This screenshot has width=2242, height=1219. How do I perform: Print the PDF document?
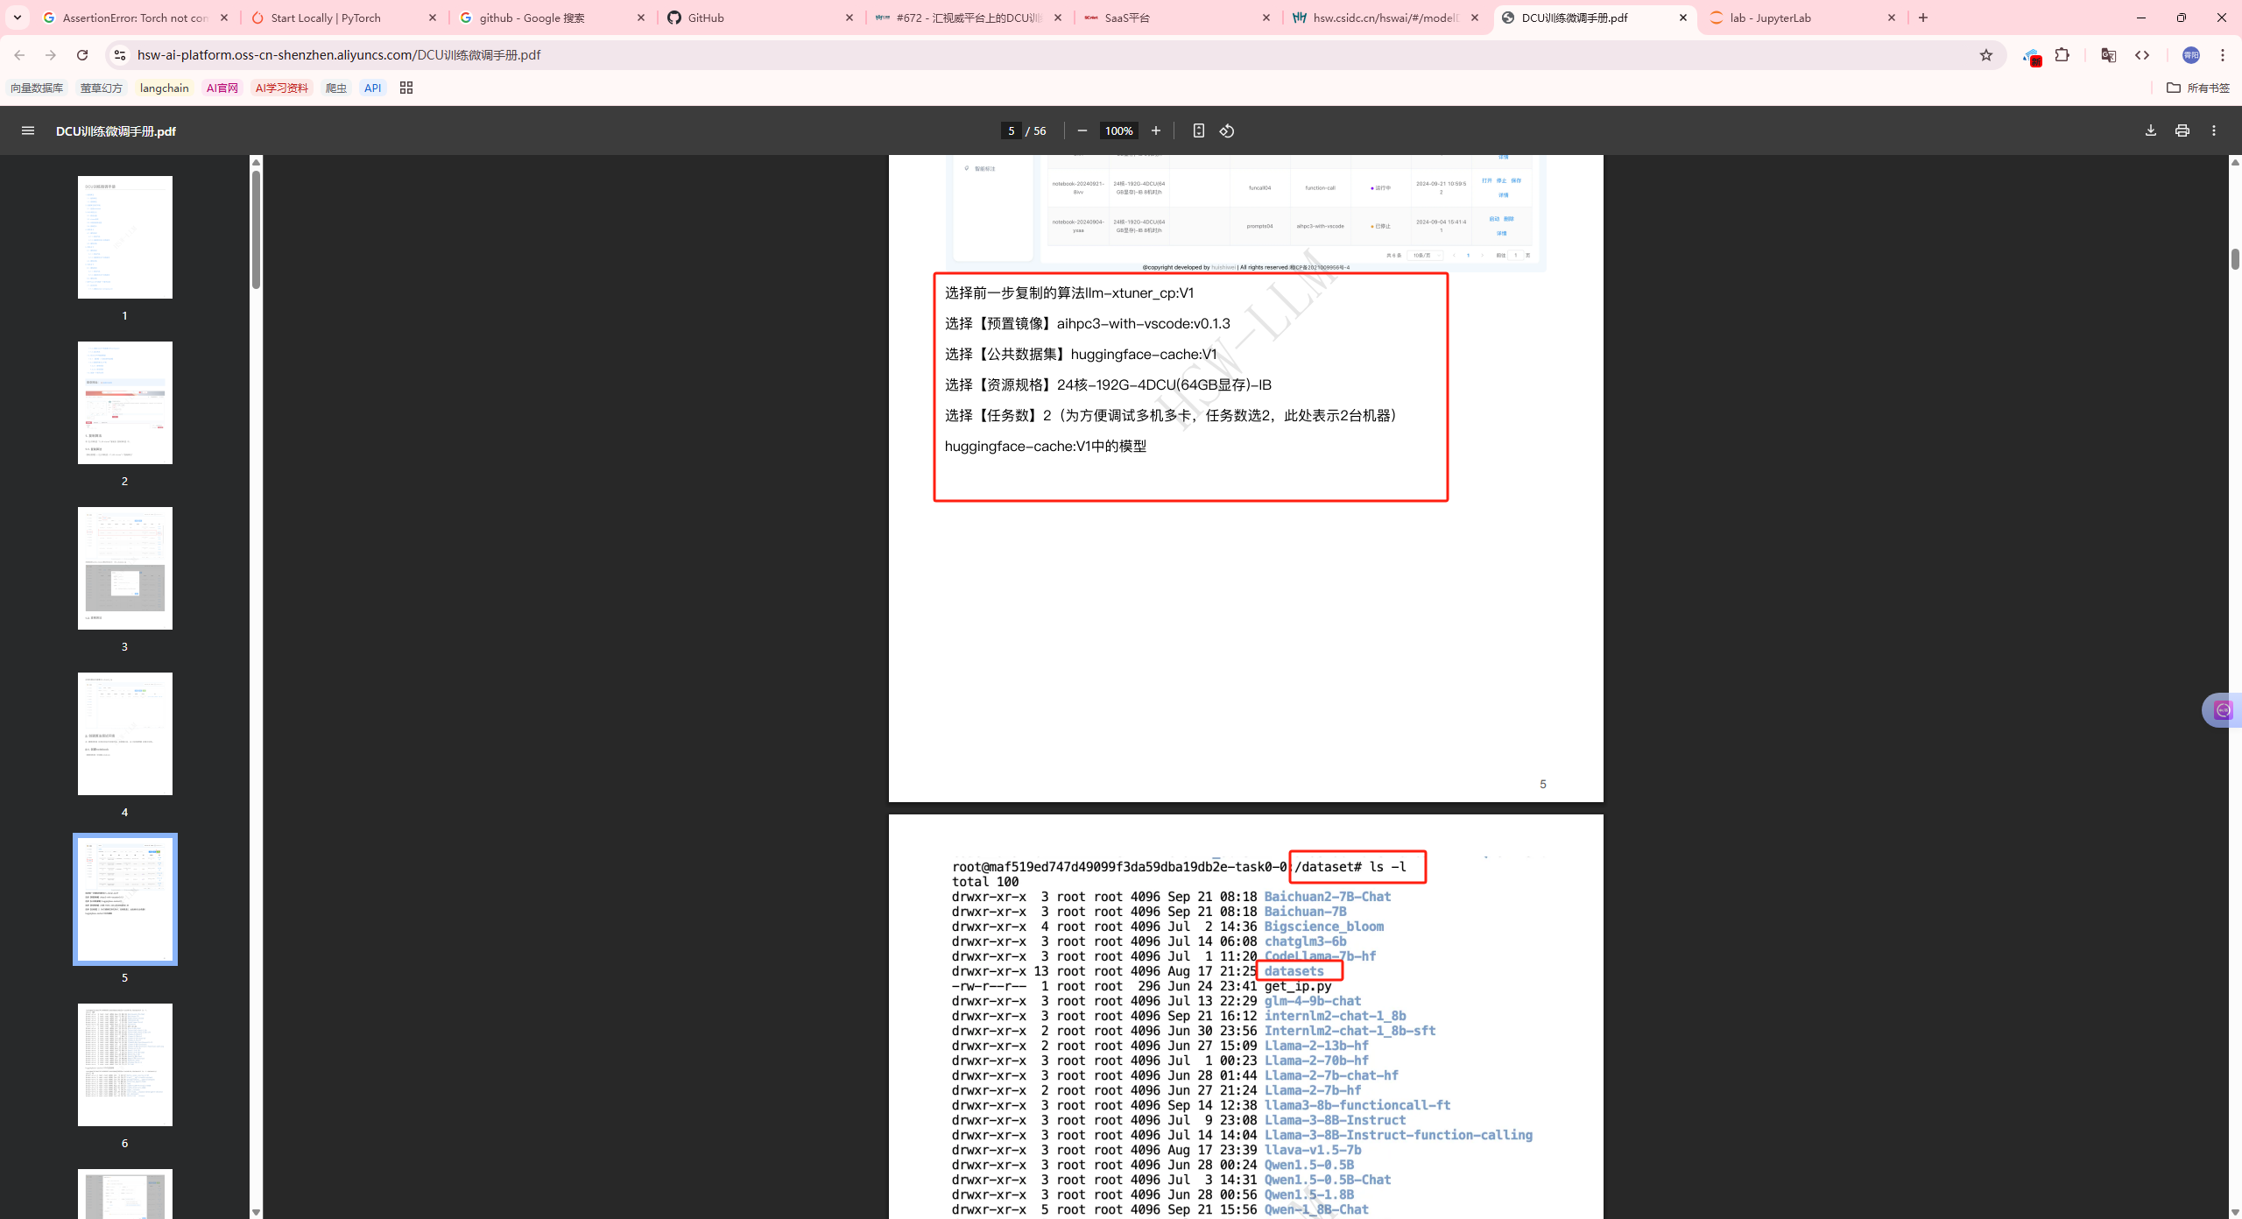point(2182,130)
